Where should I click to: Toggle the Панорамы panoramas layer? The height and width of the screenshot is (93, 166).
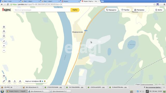[x=139, y=10]
